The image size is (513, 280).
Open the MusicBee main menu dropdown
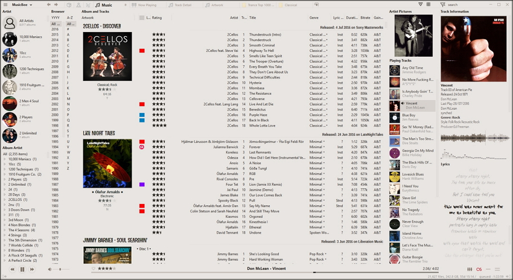point(19,5)
